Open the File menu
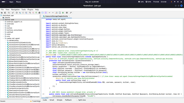 coord(2,10)
